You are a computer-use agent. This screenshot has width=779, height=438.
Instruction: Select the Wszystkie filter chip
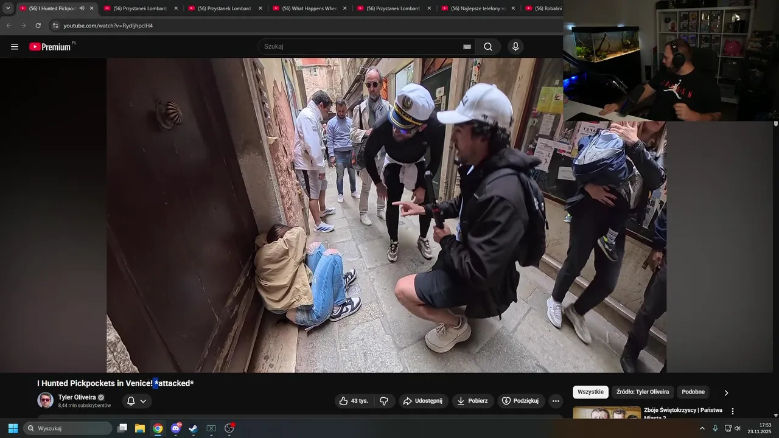click(590, 392)
